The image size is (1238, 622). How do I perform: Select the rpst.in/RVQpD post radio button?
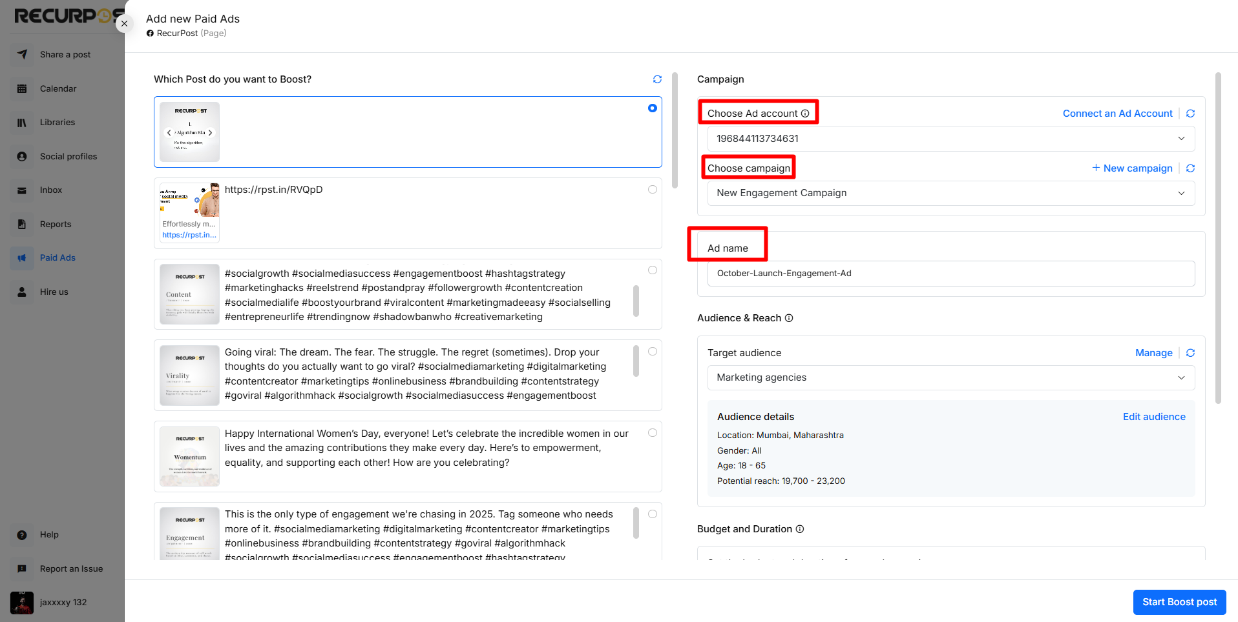[x=653, y=190]
